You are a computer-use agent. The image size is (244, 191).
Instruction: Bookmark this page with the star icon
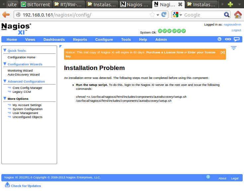[152, 15]
